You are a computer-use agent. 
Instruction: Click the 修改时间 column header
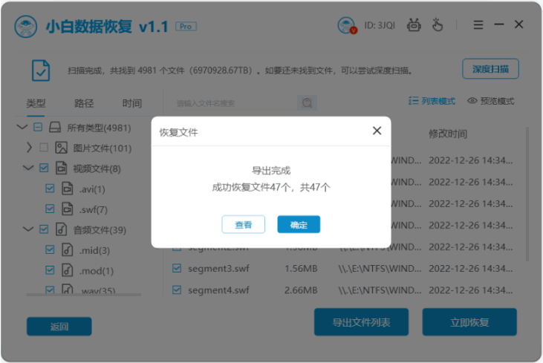(x=448, y=134)
